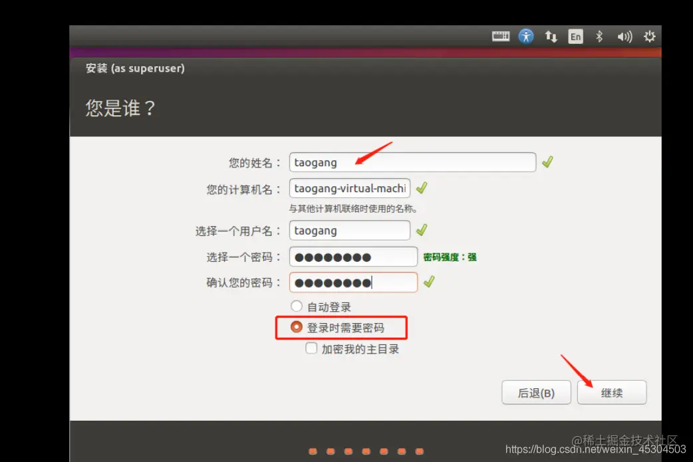The height and width of the screenshot is (462, 693).
Task: Focus the 选择一个密码 password field
Action: [x=353, y=257]
